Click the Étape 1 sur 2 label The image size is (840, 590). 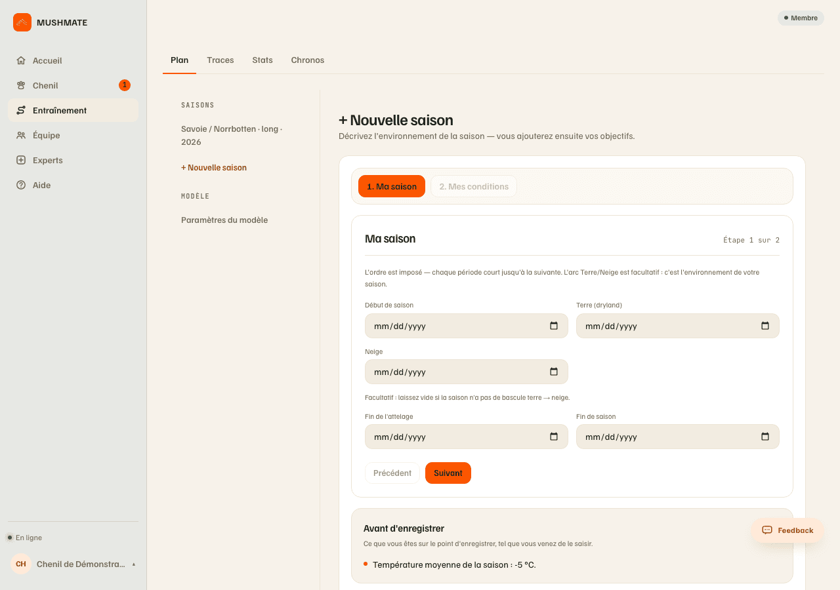point(751,240)
